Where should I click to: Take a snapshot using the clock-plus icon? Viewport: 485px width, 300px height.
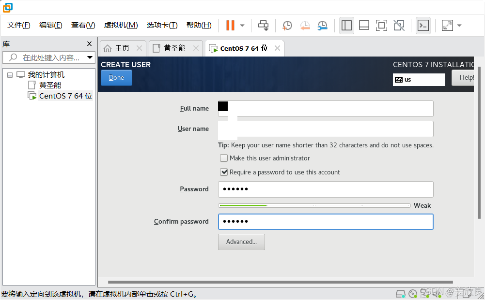(287, 25)
